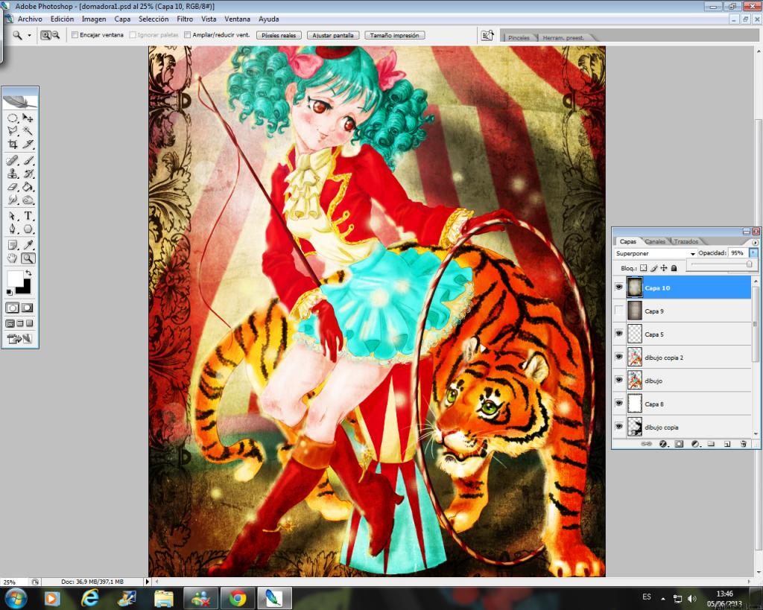Open the Capa menu

click(122, 19)
